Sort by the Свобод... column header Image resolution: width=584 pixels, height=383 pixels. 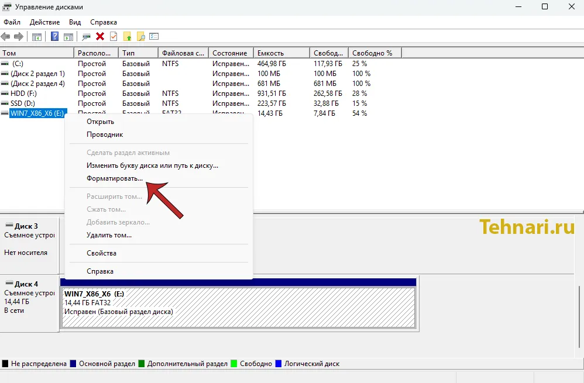[x=329, y=53]
